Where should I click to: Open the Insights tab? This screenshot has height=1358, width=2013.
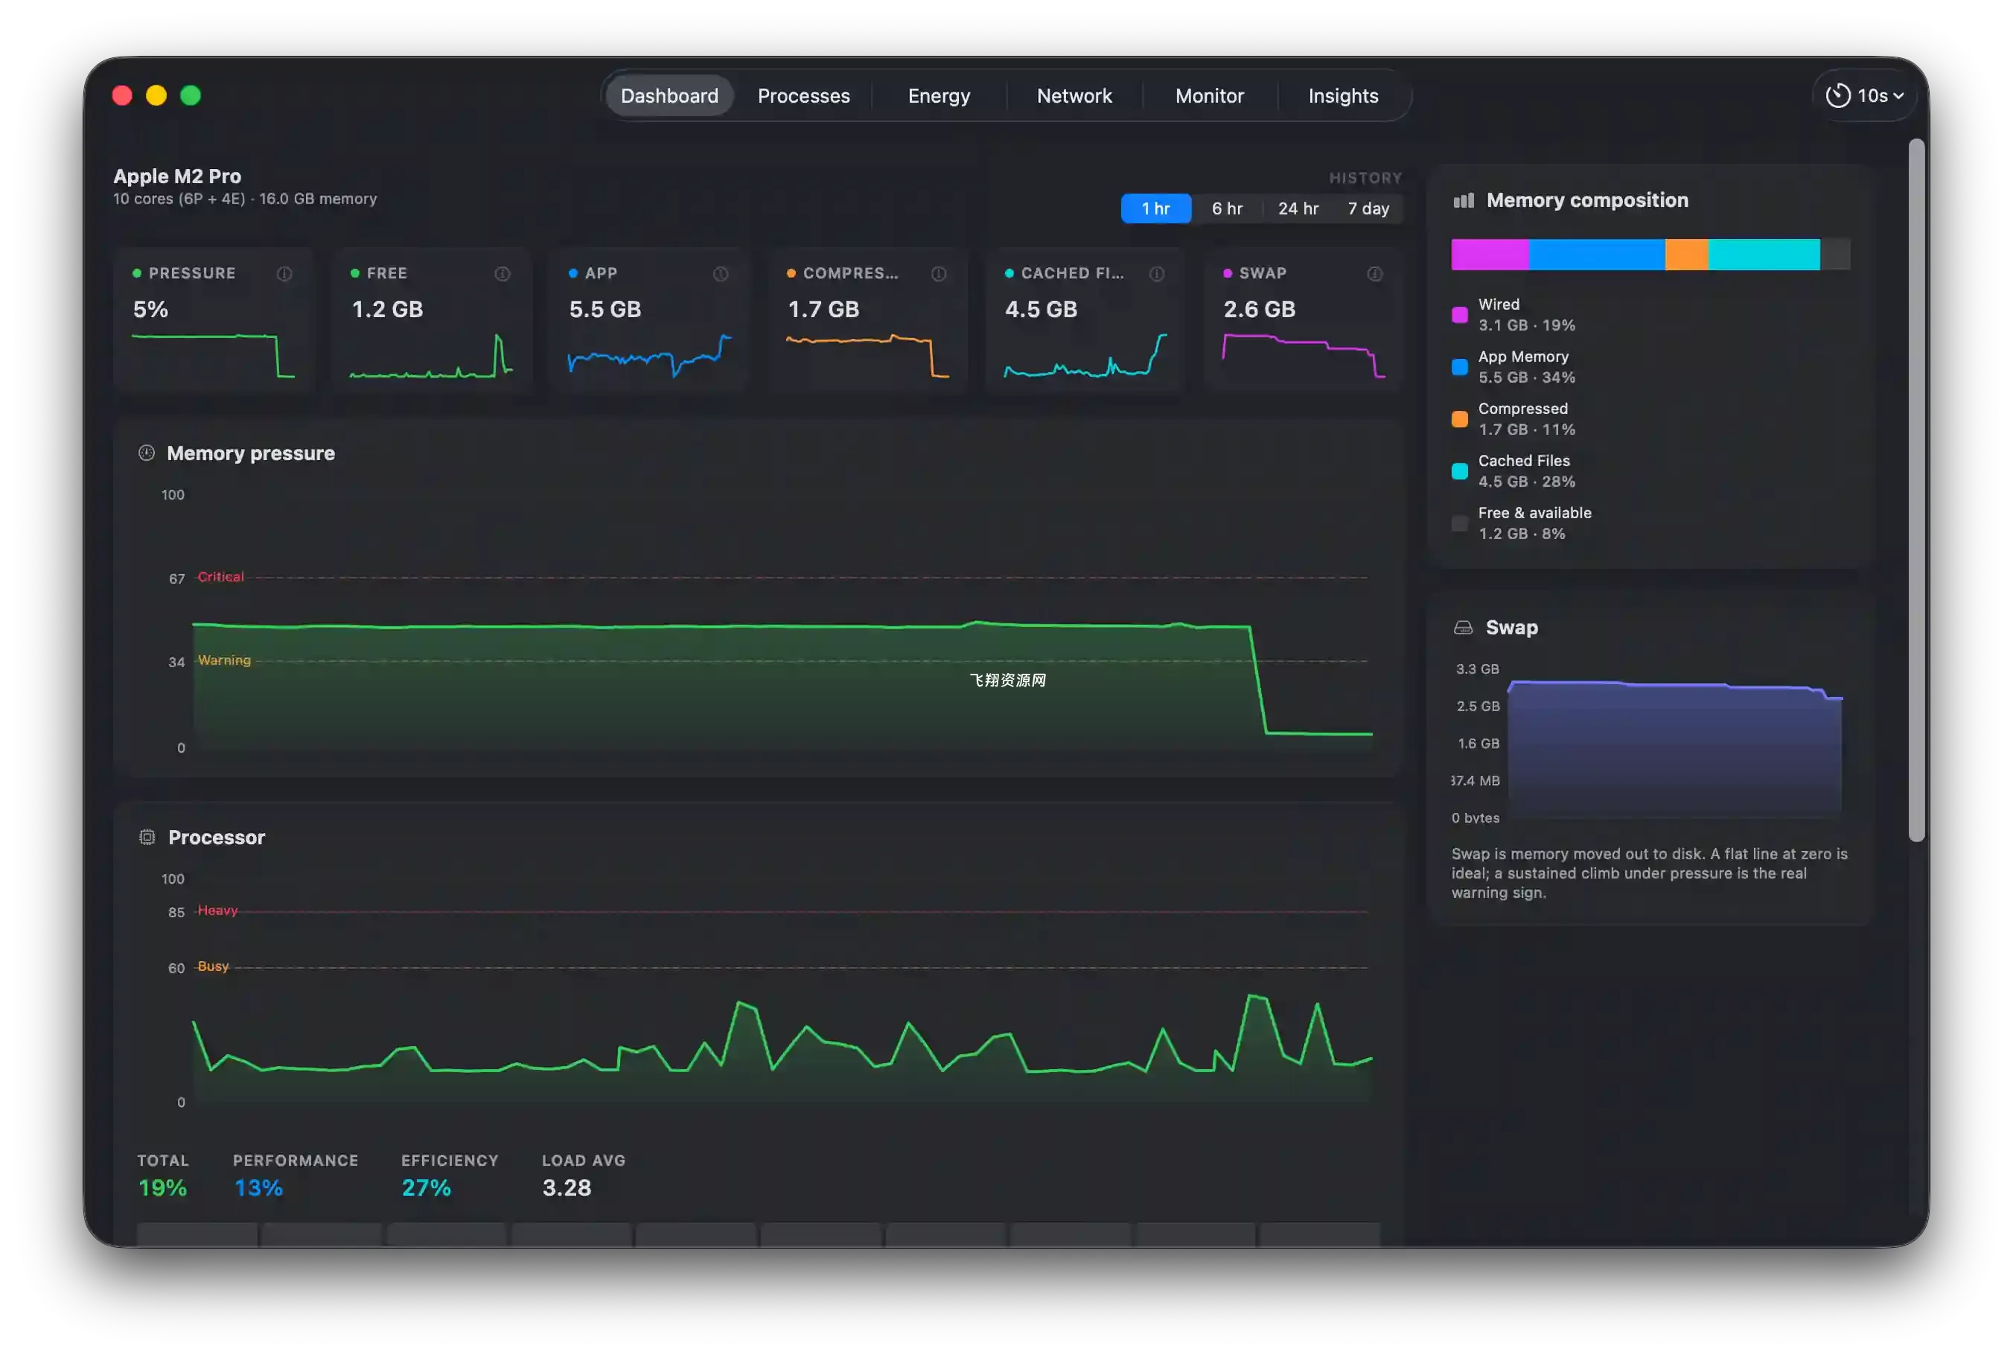[x=1343, y=95]
